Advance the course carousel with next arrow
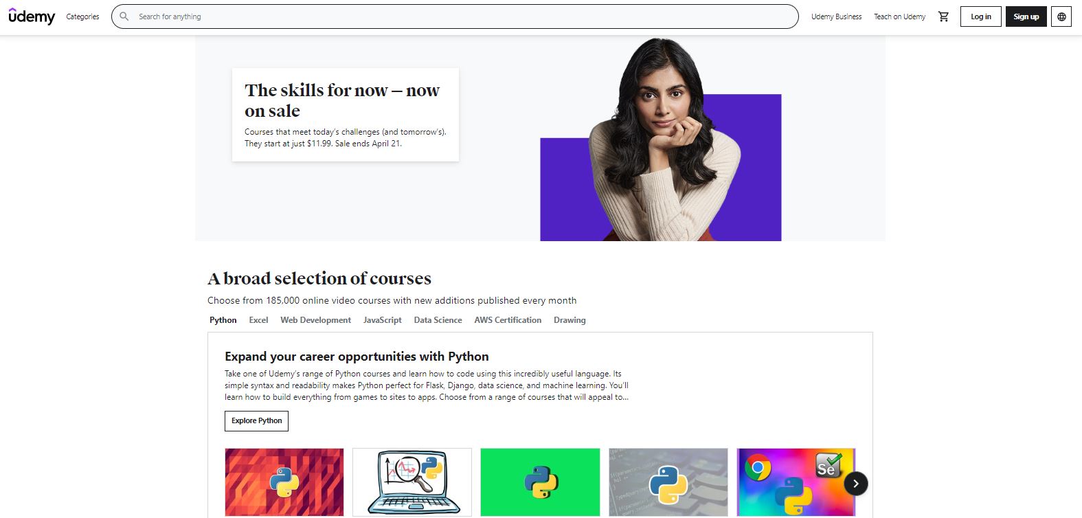 pos(856,484)
